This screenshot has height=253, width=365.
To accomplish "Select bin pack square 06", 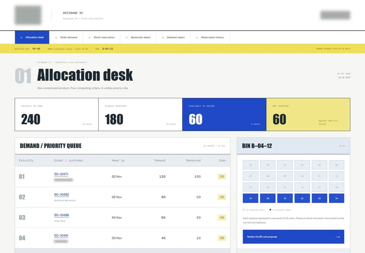I will (x=336, y=165).
